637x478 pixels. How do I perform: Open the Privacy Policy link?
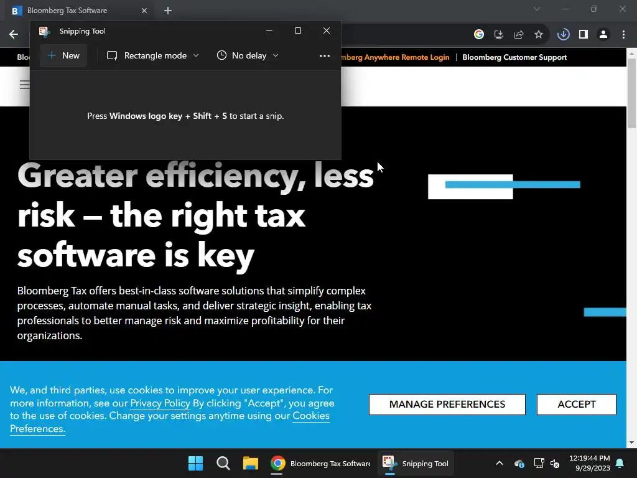160,403
